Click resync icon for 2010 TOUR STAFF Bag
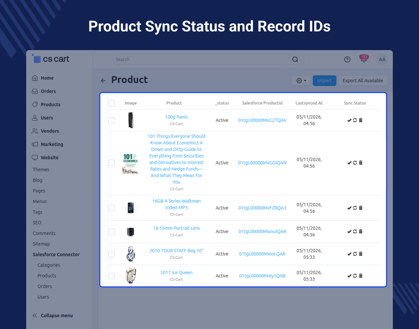The image size is (419, 329). point(355,254)
